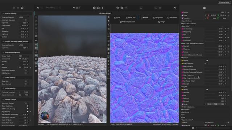Viewport: 232px width, 130px height.
Task: Open the Metalness tab
Action: click(172, 18)
